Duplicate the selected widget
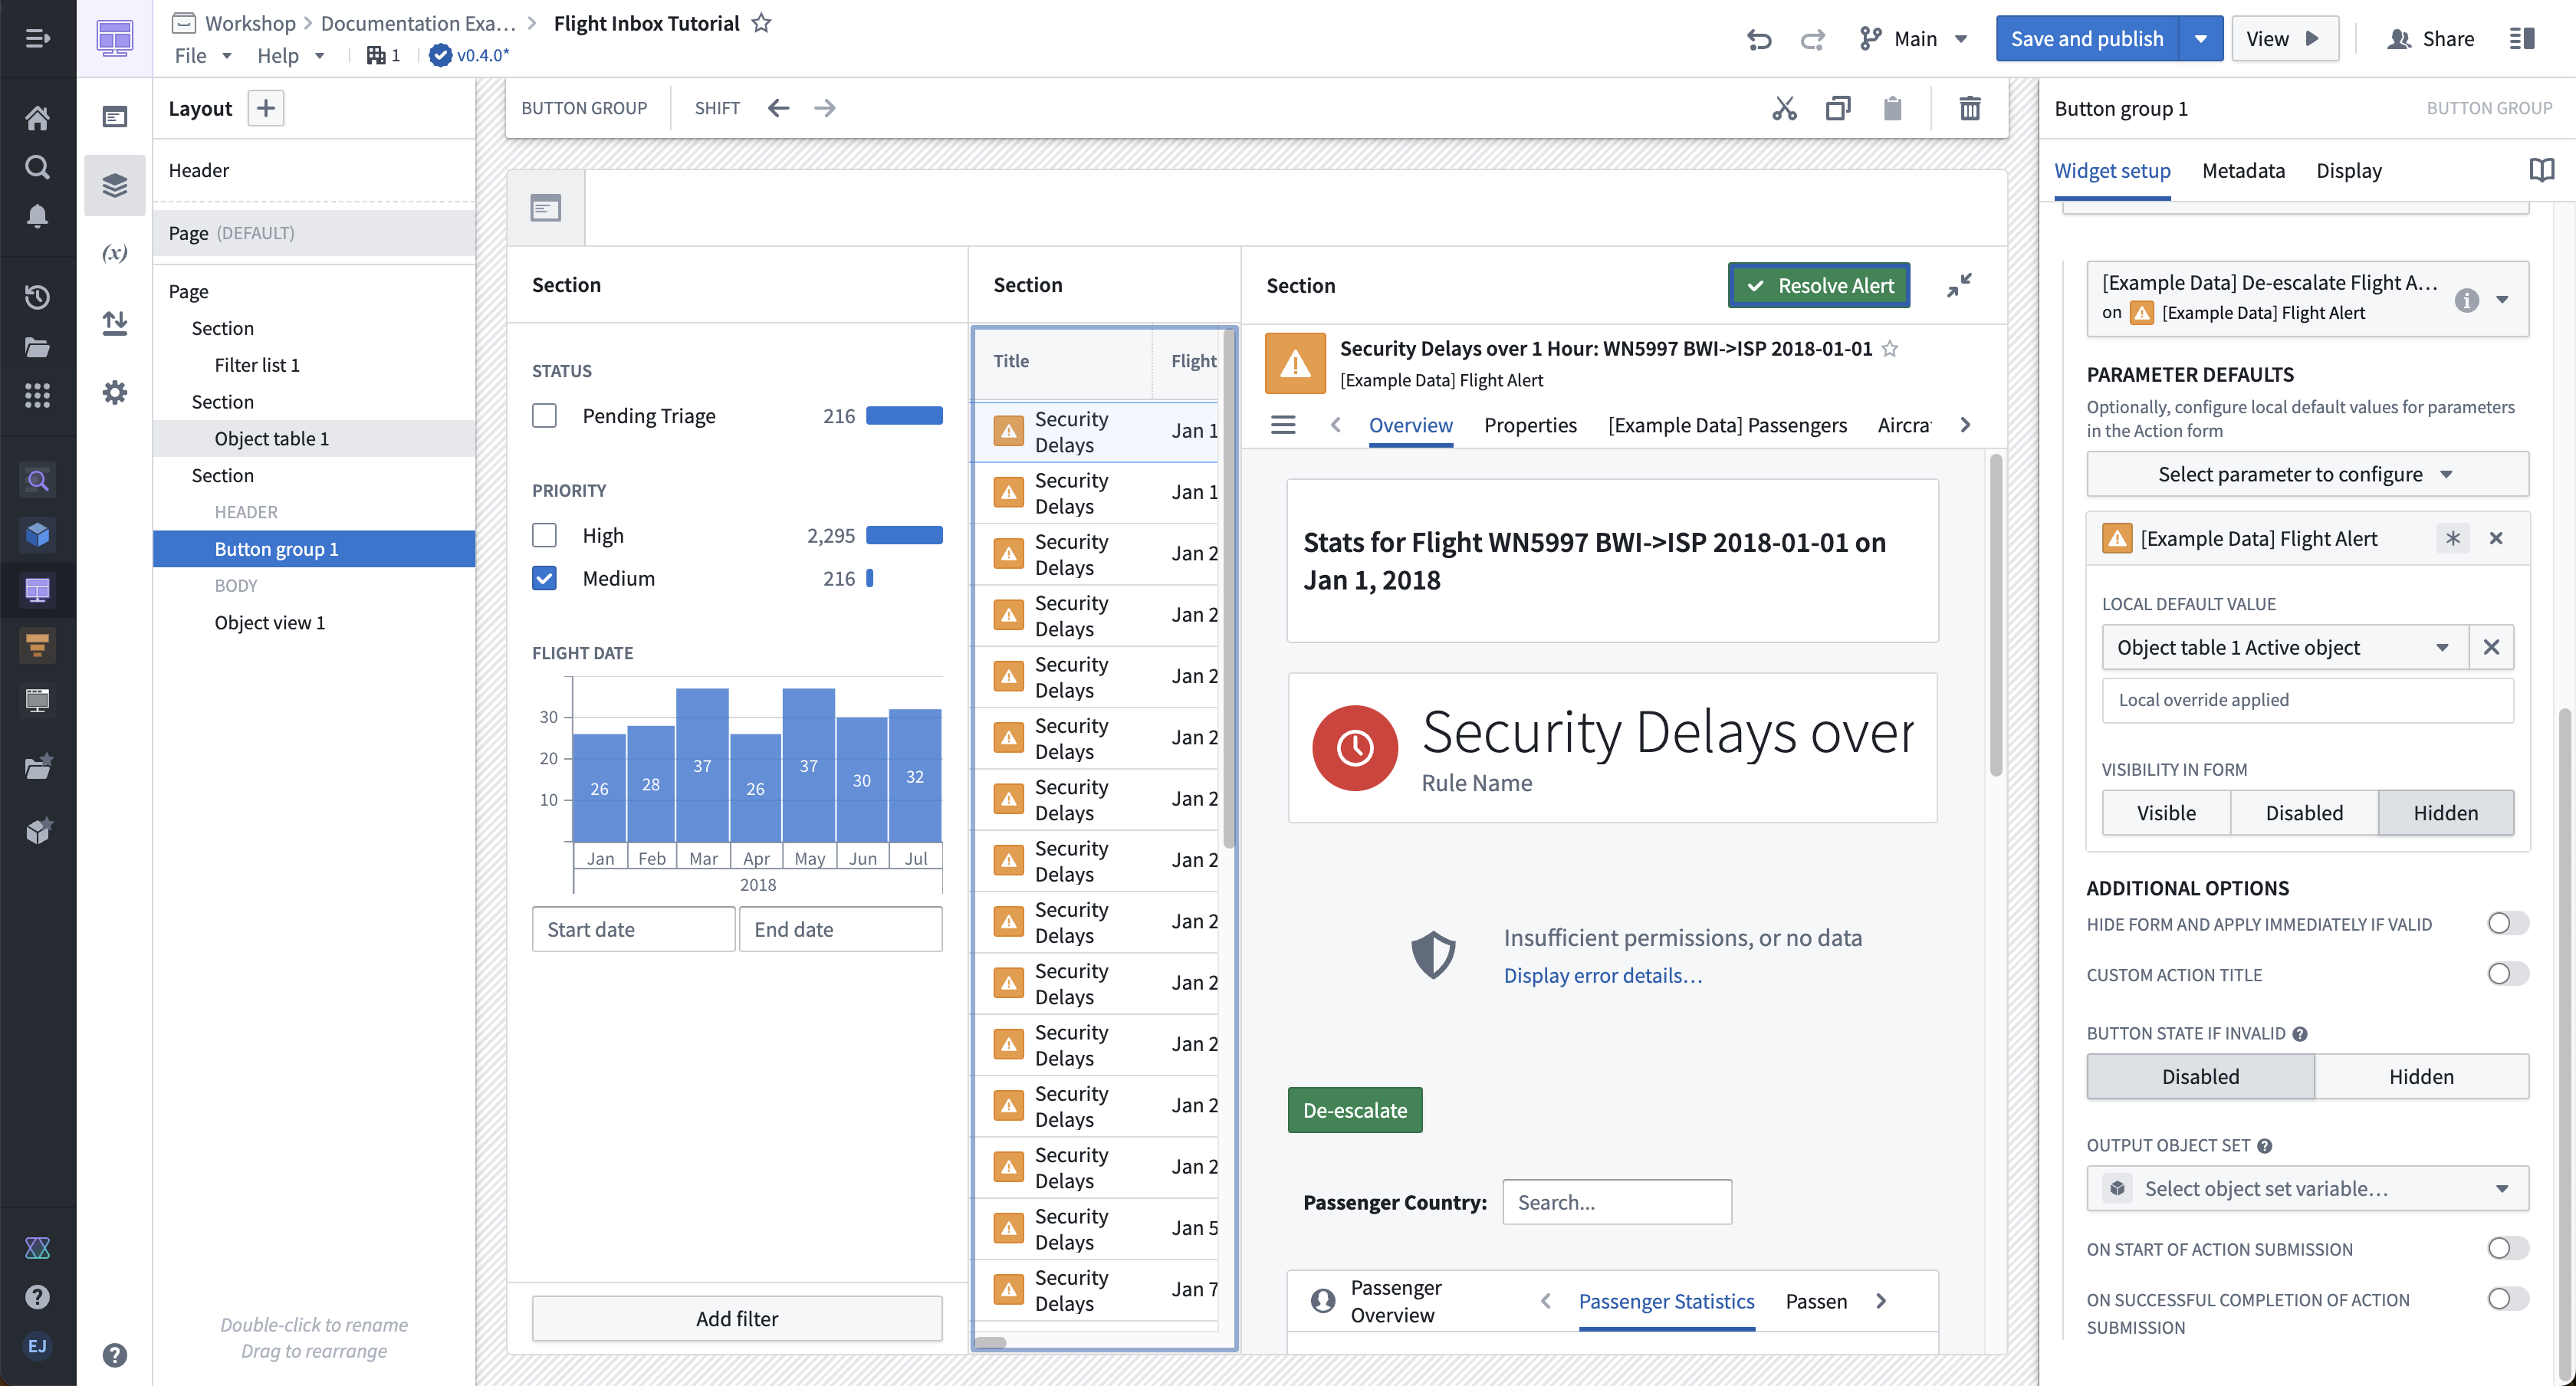The image size is (2576, 1386). pos(1838,108)
